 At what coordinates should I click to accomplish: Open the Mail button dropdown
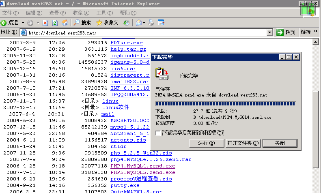[x=144, y=23]
